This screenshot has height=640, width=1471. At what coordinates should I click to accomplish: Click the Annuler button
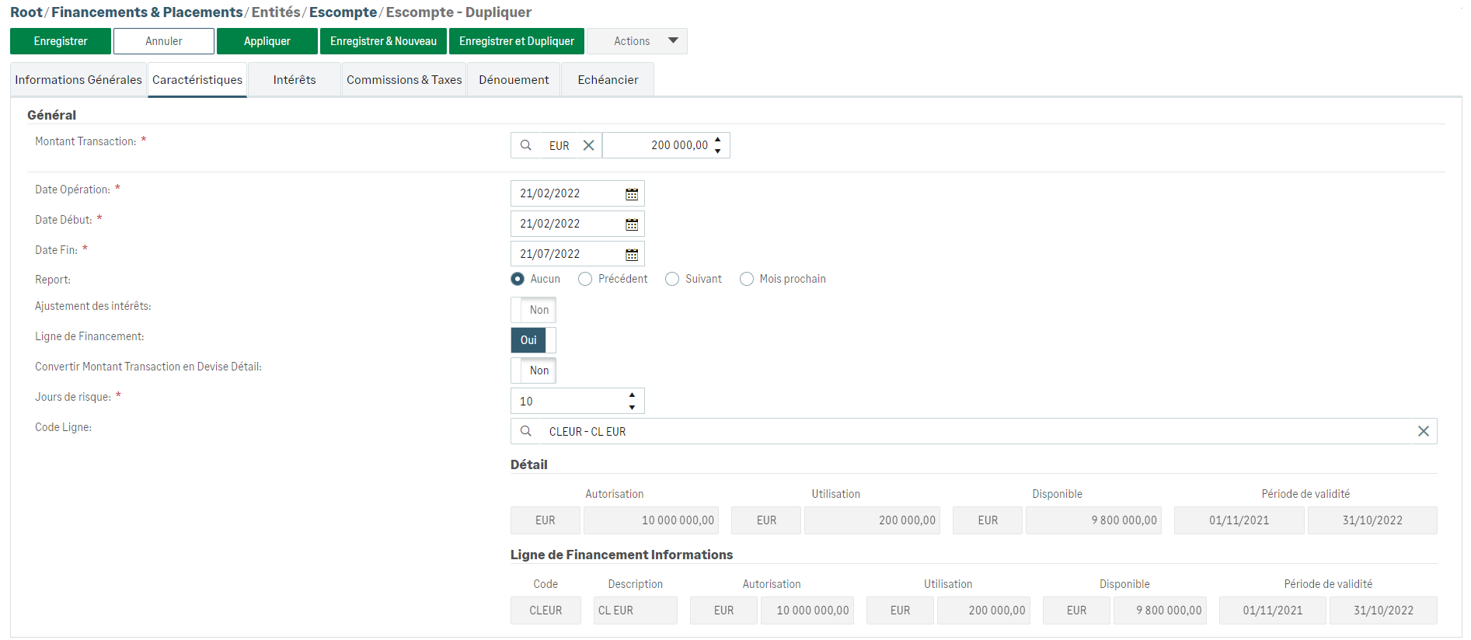pos(164,41)
